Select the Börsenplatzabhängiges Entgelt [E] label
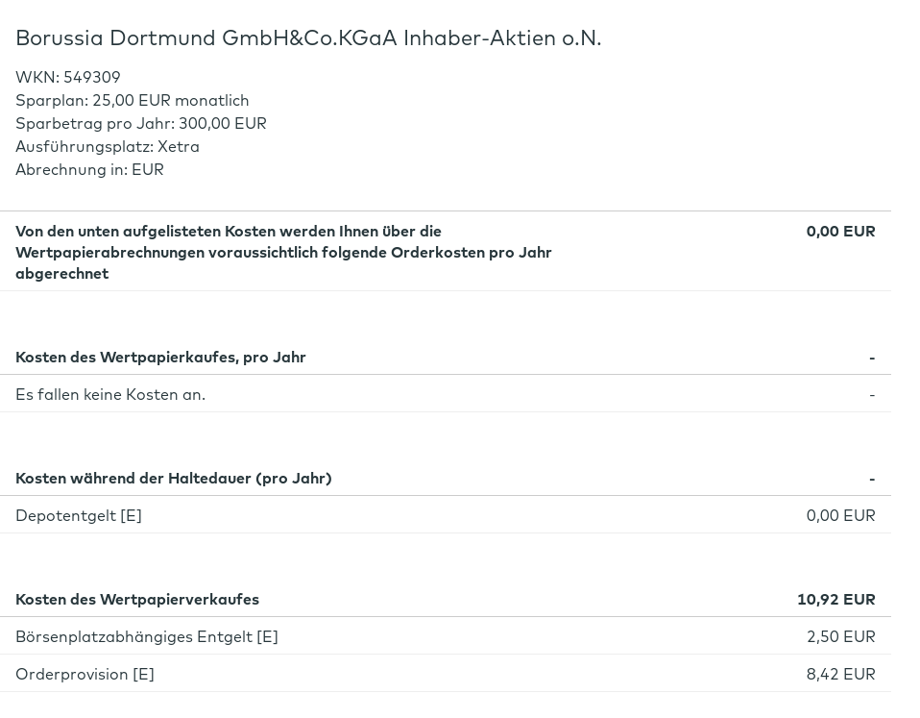 click(x=147, y=636)
